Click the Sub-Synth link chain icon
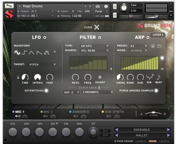Image resolution: width=177 pixels, height=144 pixels. coord(117,116)
